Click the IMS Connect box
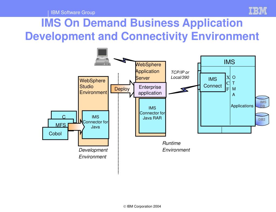This screenshot has width=276, height=212. pyautogui.click(x=213, y=82)
